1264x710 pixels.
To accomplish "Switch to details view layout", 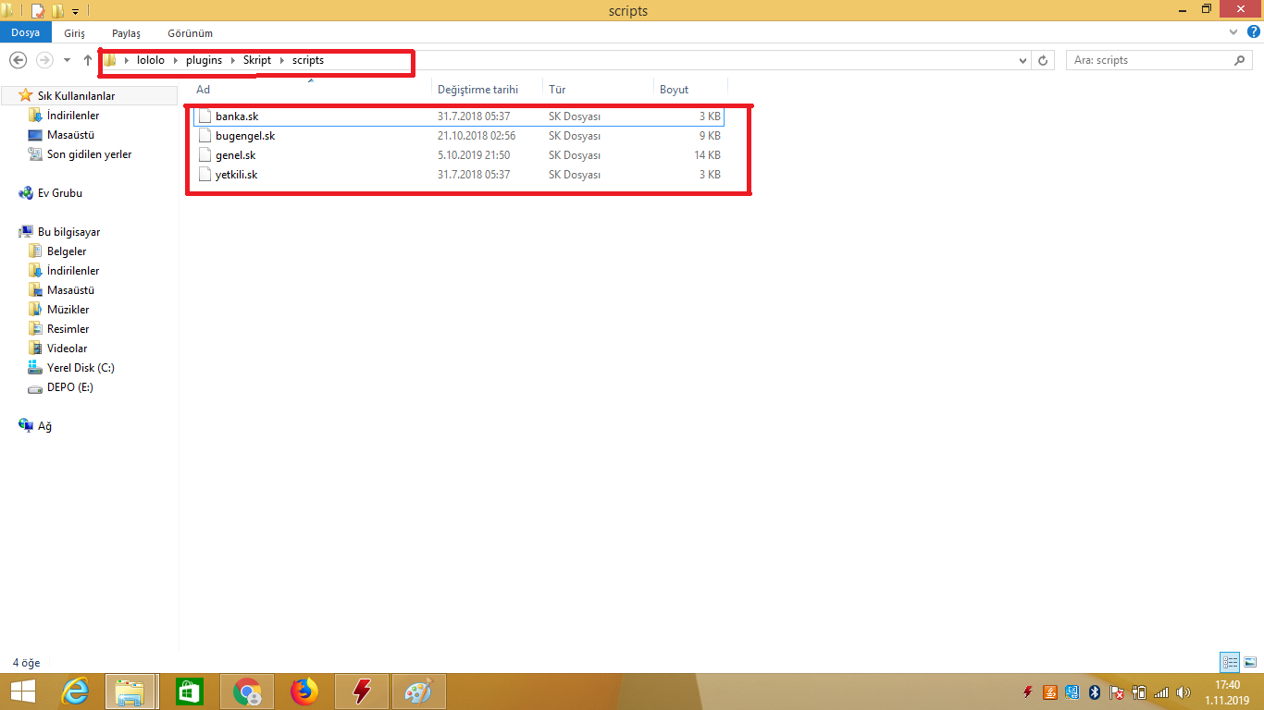I will click(x=1230, y=662).
